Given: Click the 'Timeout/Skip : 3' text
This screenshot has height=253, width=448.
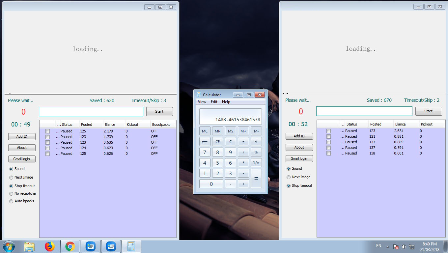Looking at the screenshot, I should point(148,100).
